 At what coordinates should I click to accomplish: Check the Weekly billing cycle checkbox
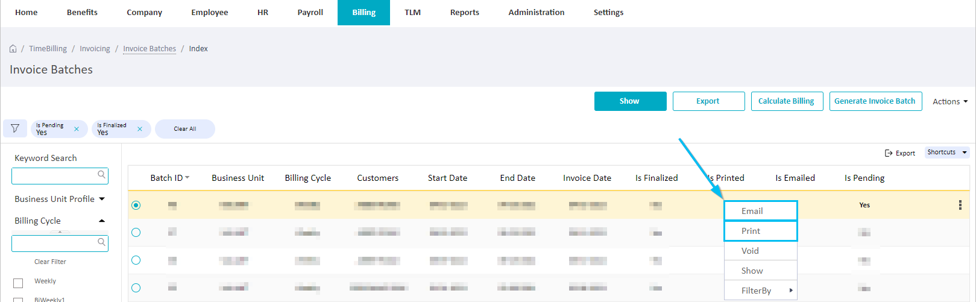pyautogui.click(x=18, y=283)
